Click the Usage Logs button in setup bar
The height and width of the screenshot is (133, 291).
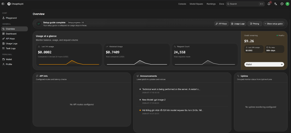click(238, 24)
